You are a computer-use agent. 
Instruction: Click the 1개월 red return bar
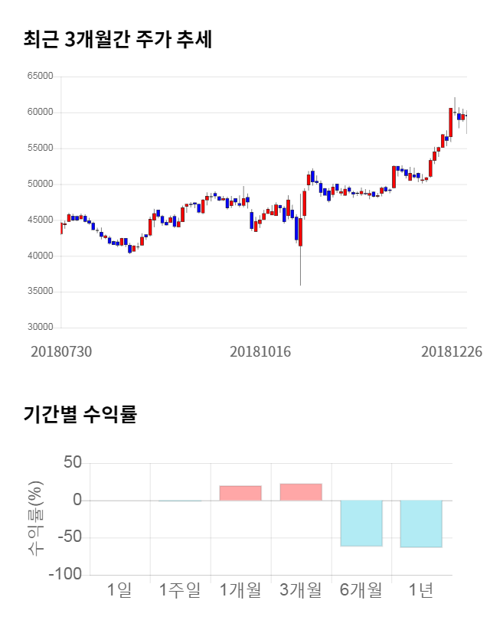pos(240,493)
